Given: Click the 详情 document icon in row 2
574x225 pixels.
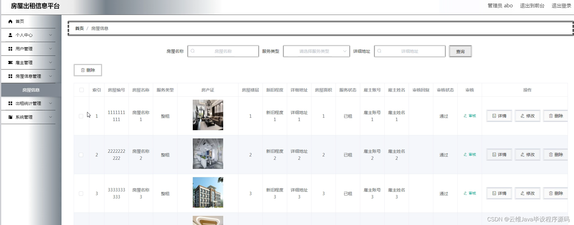Looking at the screenshot, I should pyautogui.click(x=494, y=155).
